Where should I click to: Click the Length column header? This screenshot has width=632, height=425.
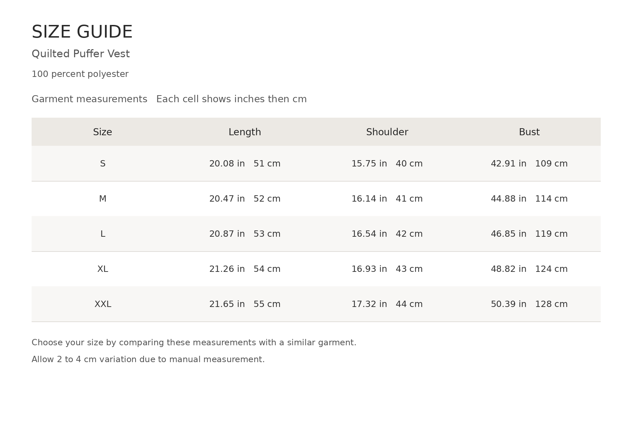245,132
